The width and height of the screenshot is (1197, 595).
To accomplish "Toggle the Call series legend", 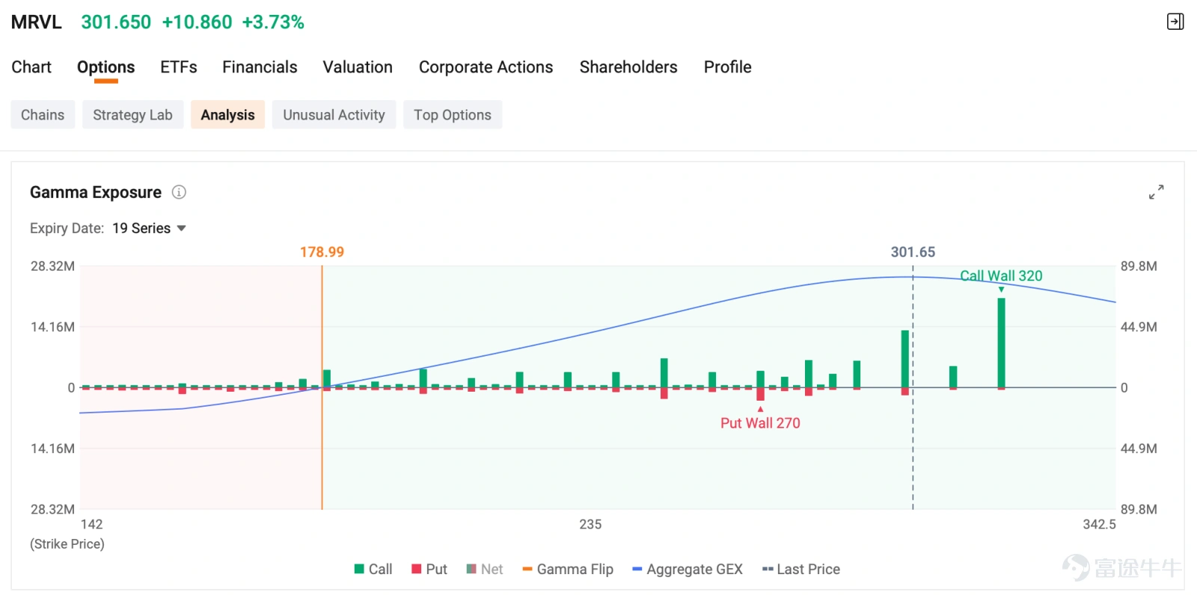I will click(x=373, y=569).
